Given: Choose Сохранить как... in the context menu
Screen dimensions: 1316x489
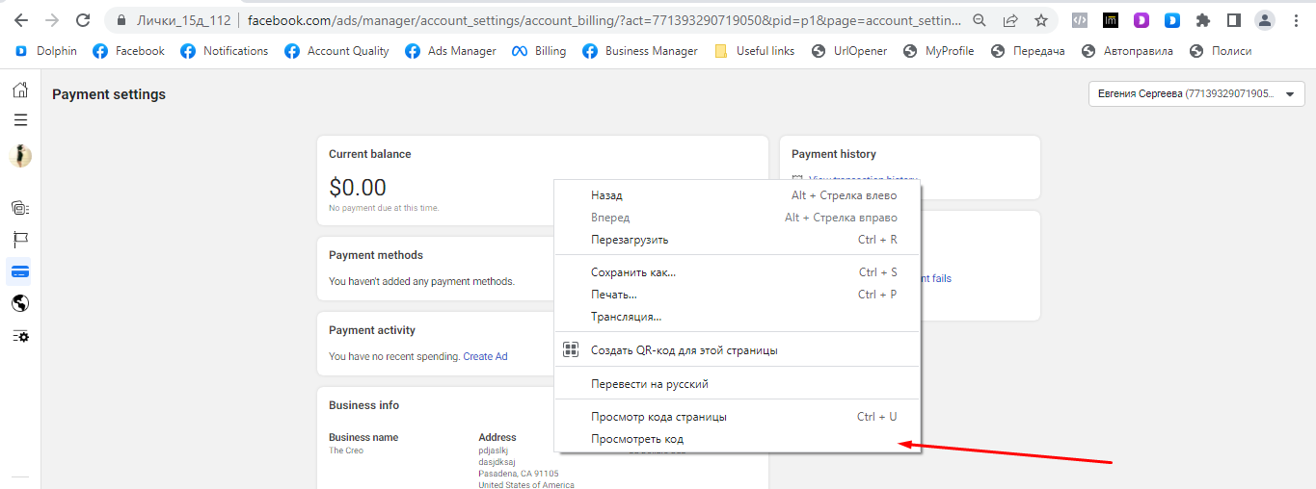Looking at the screenshot, I should (x=738, y=272).
